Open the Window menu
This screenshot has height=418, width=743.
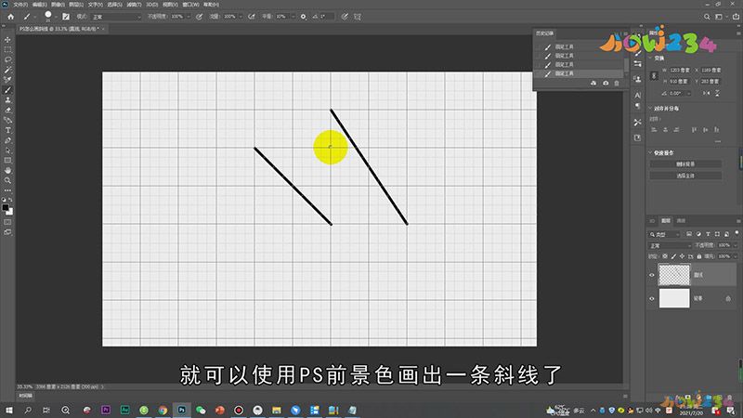coord(190,5)
